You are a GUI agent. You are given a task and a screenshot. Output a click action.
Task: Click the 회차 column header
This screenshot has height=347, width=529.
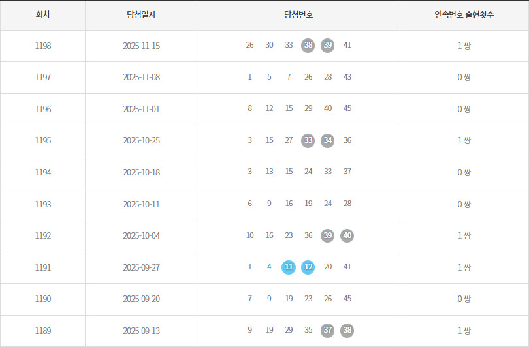pyautogui.click(x=43, y=14)
